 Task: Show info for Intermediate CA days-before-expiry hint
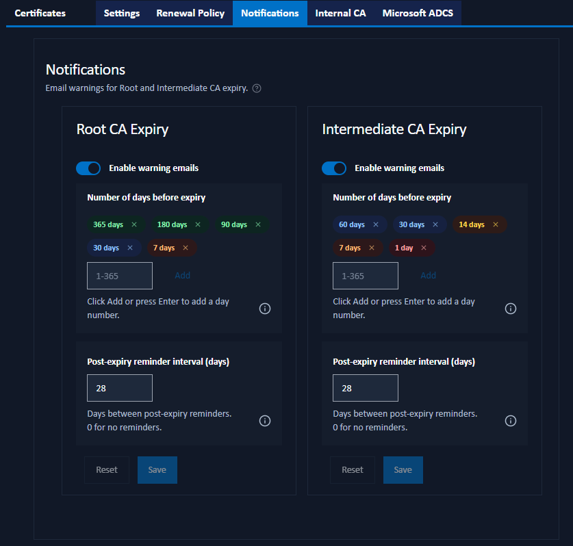point(511,309)
